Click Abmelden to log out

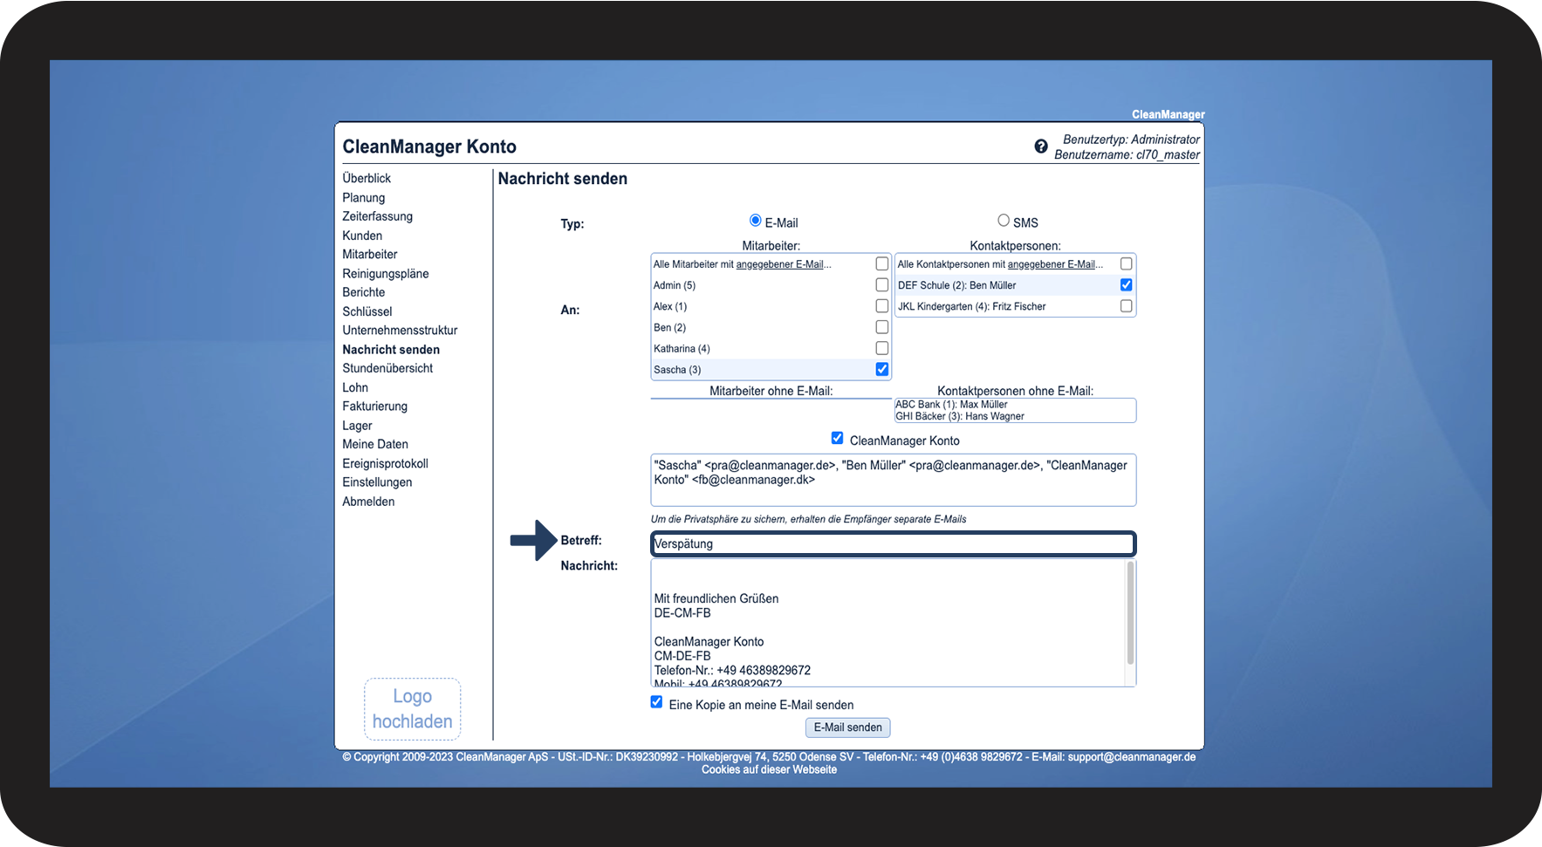[x=368, y=502]
